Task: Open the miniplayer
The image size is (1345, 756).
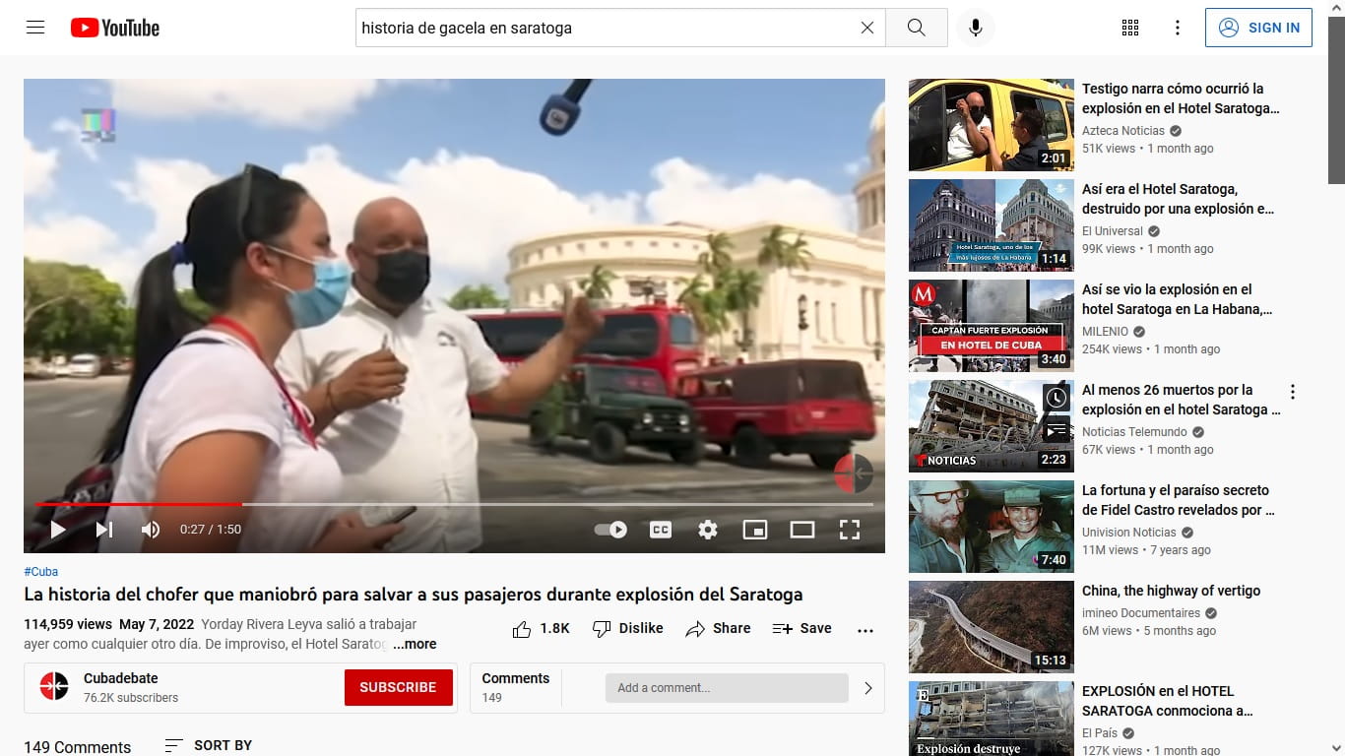Action: point(754,530)
